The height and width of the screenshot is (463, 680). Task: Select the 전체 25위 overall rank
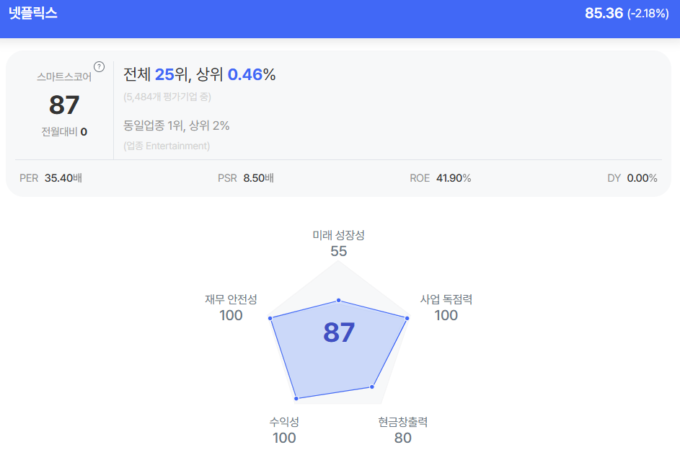(154, 74)
